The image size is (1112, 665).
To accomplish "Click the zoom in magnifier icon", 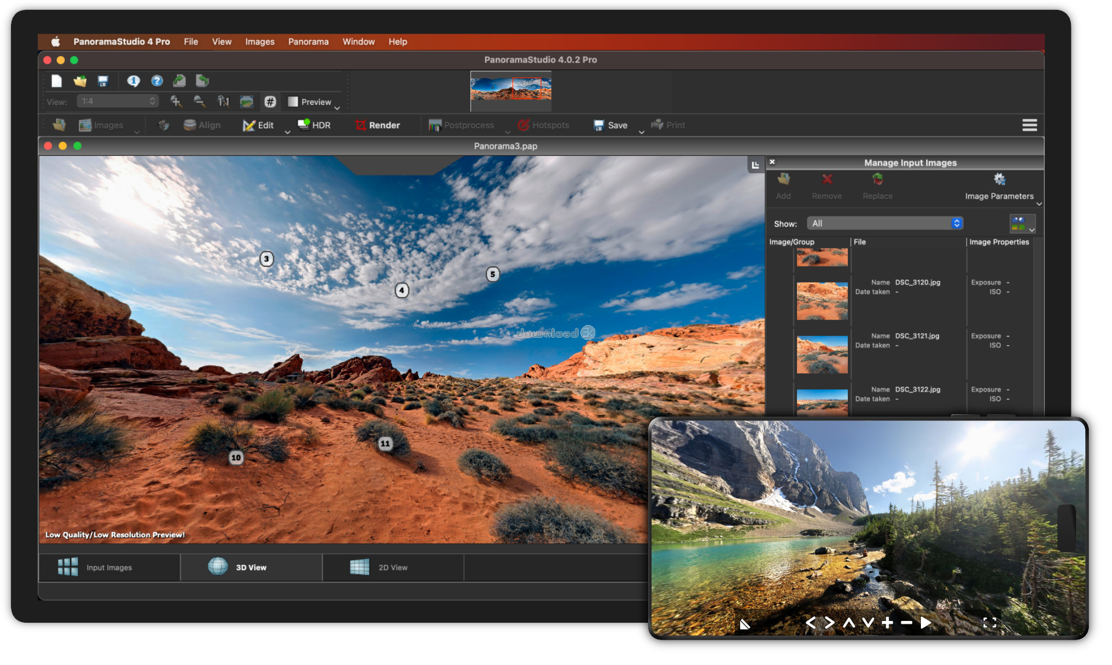I will [176, 102].
